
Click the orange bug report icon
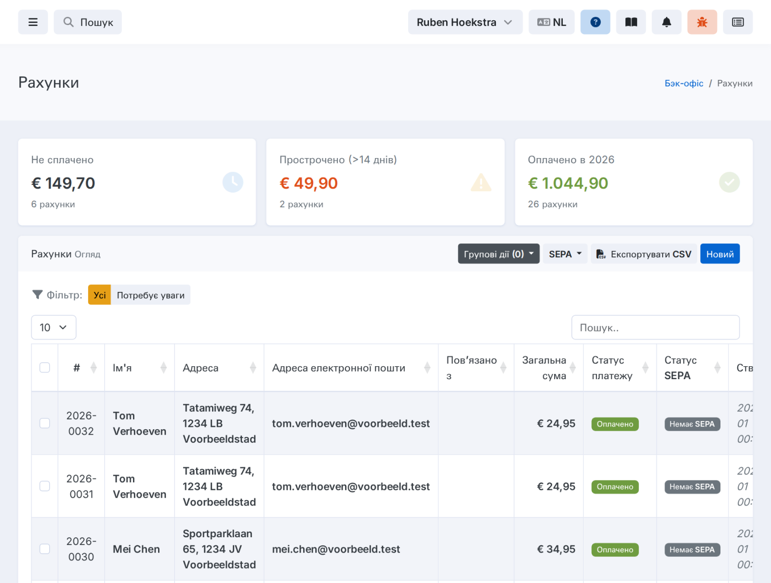click(x=702, y=22)
